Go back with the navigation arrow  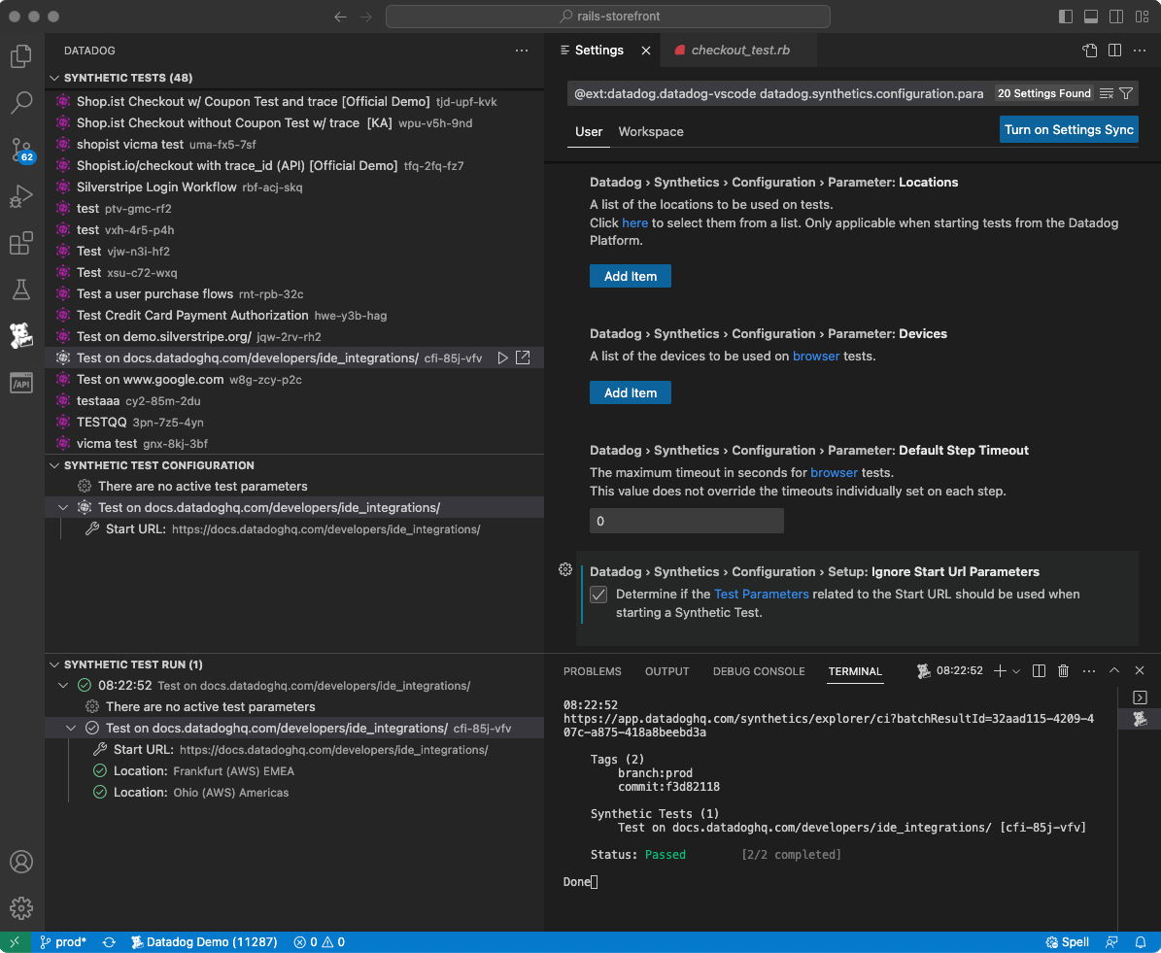point(341,17)
